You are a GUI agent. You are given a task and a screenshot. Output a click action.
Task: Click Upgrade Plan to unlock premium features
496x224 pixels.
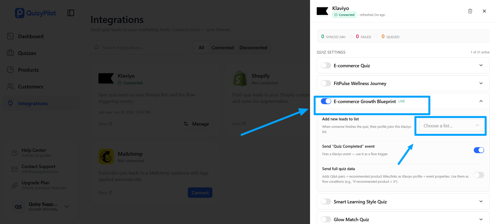tap(44, 185)
